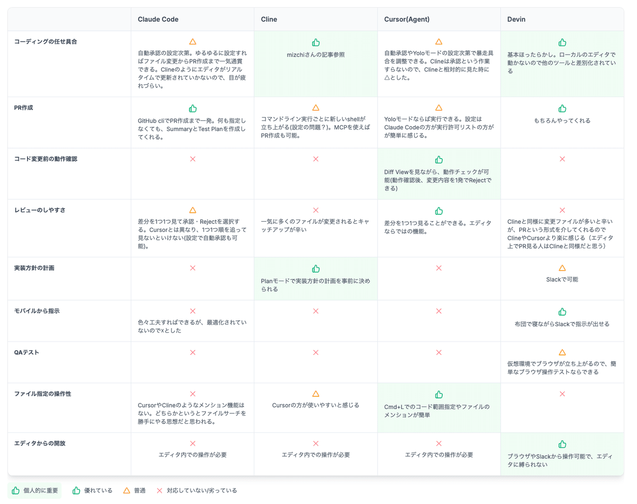Image resolution: width=637 pixels, height=504 pixels.
Task: Open the mizchiさんの記事参照 reference
Action: point(316,55)
